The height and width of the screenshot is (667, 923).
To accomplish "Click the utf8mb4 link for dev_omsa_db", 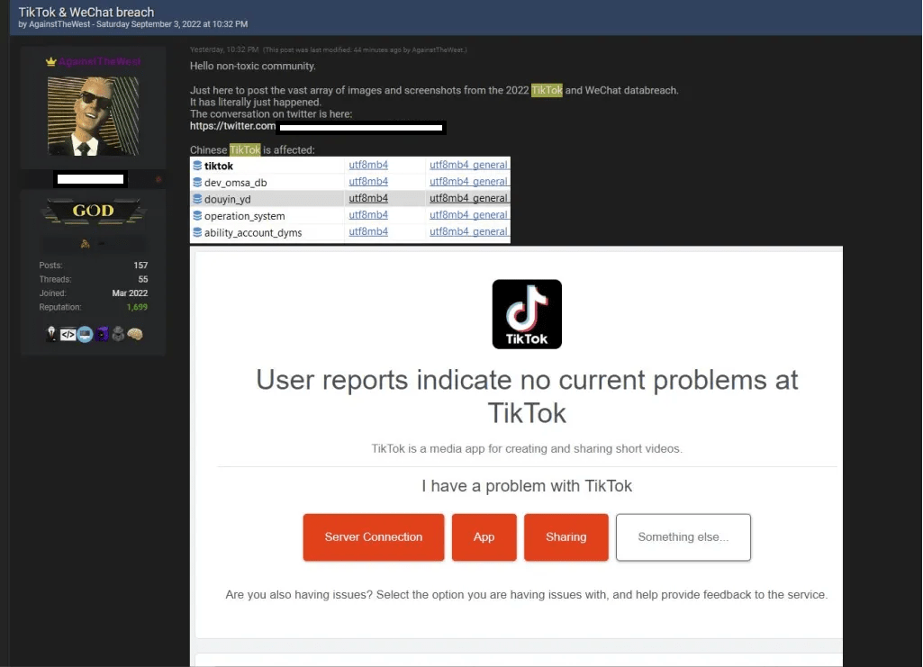I will click(x=368, y=182).
